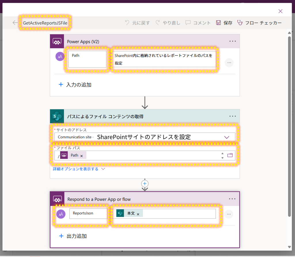Add an input with 入力の追加

[x=75, y=85]
